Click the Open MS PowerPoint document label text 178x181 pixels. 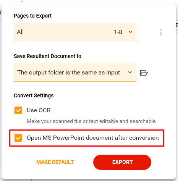pyautogui.click(x=93, y=138)
